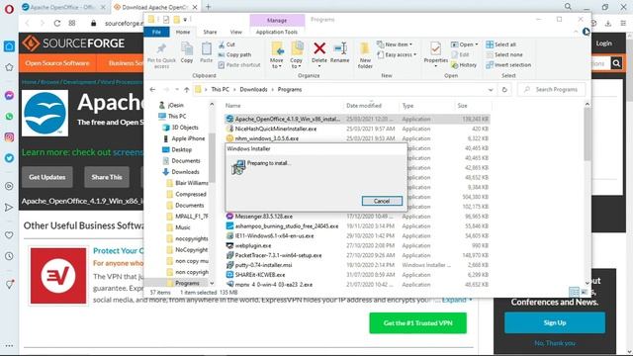Go up one folder level
The width and height of the screenshot is (633, 356).
187,90
